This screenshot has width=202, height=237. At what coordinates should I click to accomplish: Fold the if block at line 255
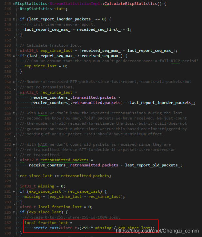(14, 56)
